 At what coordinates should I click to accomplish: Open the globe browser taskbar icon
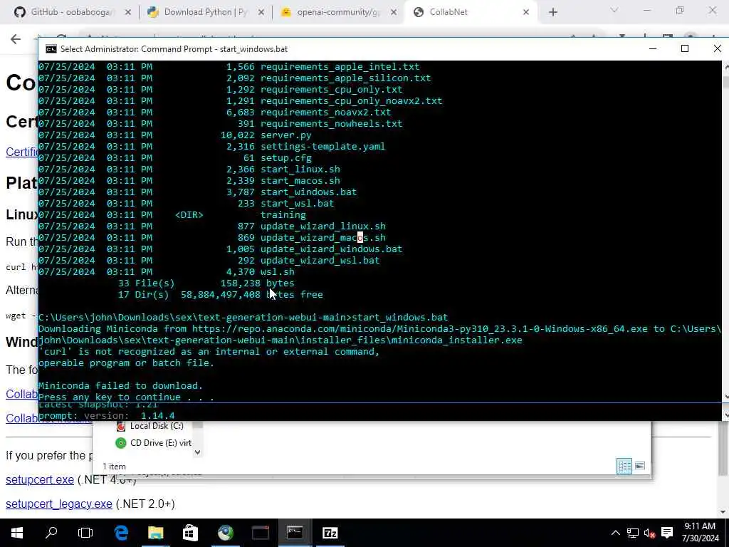(x=226, y=533)
